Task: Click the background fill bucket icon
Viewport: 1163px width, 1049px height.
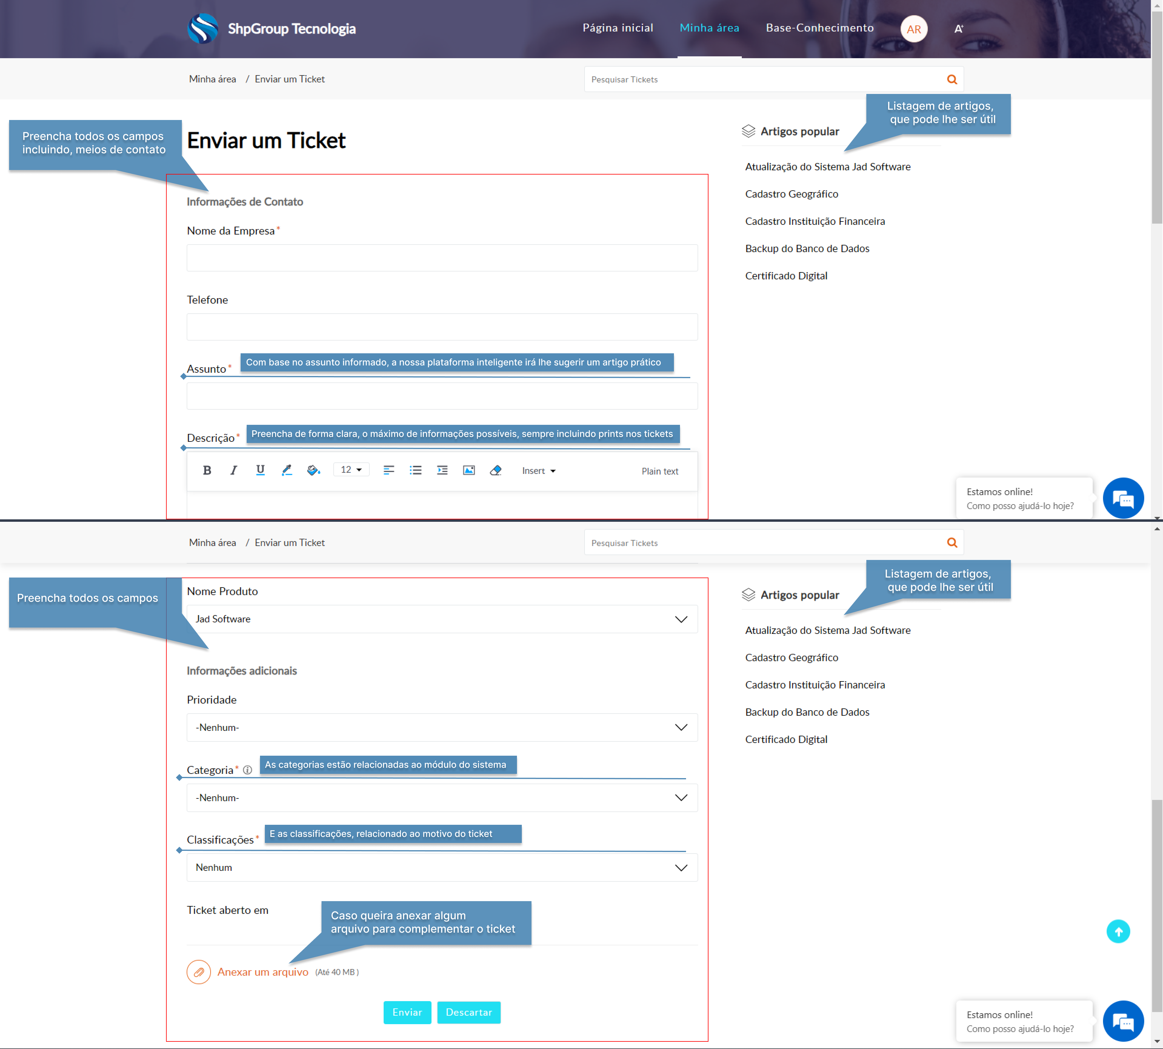Action: (x=313, y=470)
